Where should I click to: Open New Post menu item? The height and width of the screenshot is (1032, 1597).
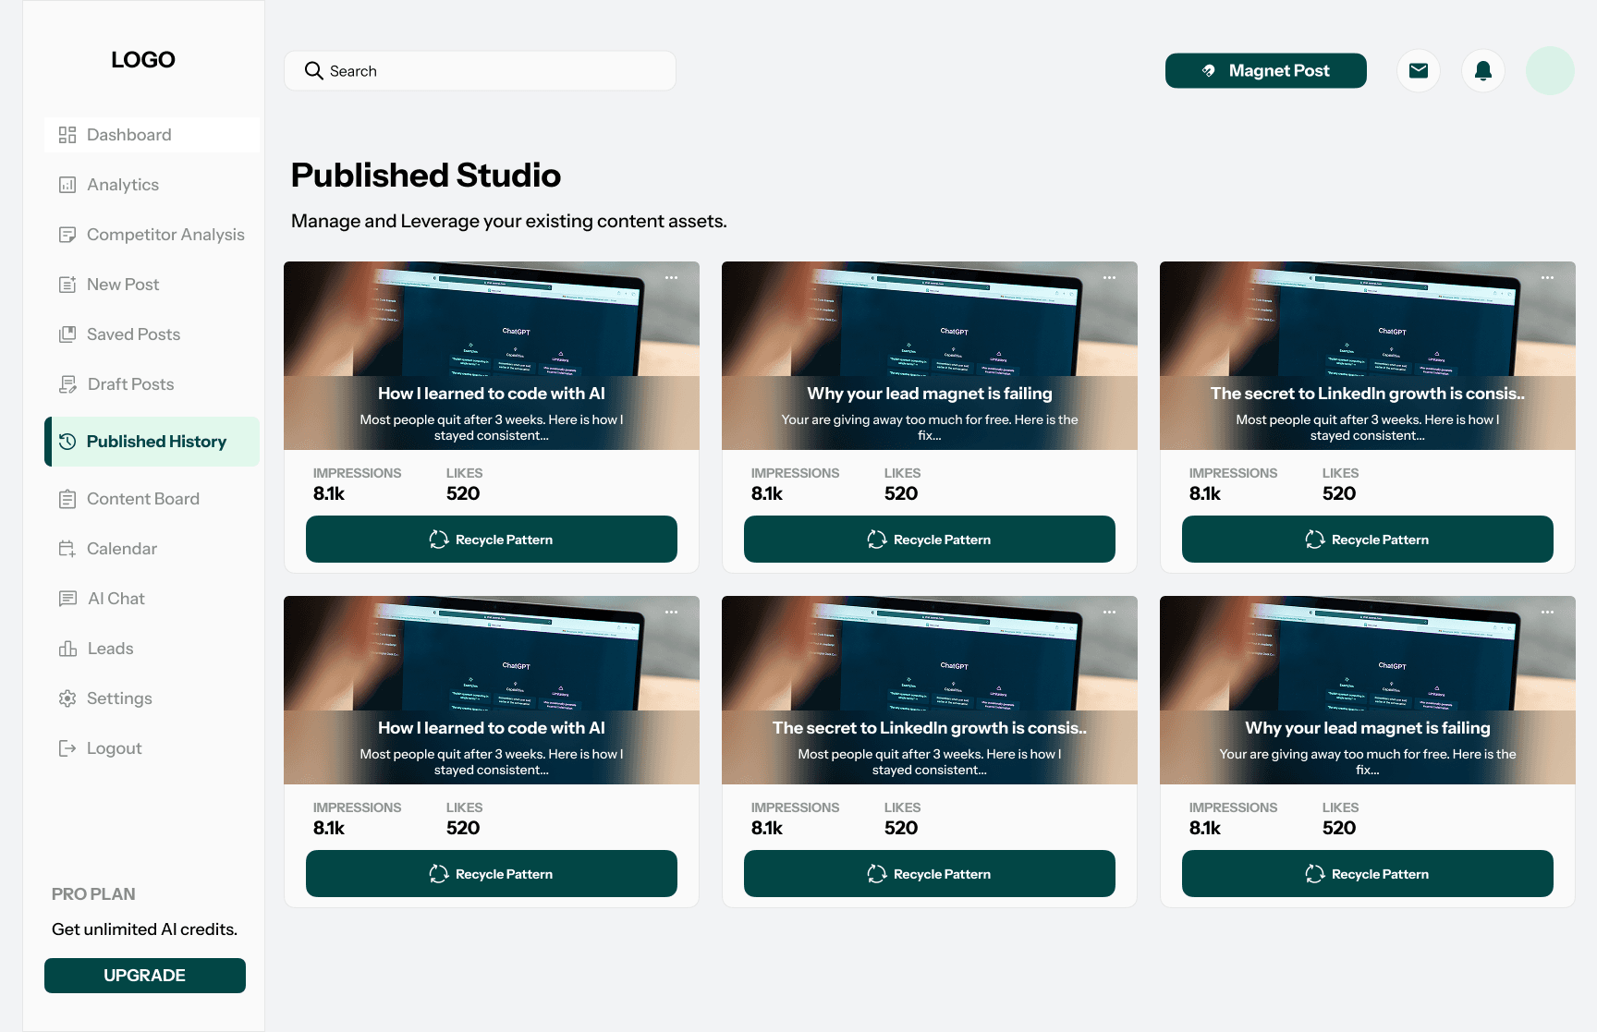tap(152, 285)
